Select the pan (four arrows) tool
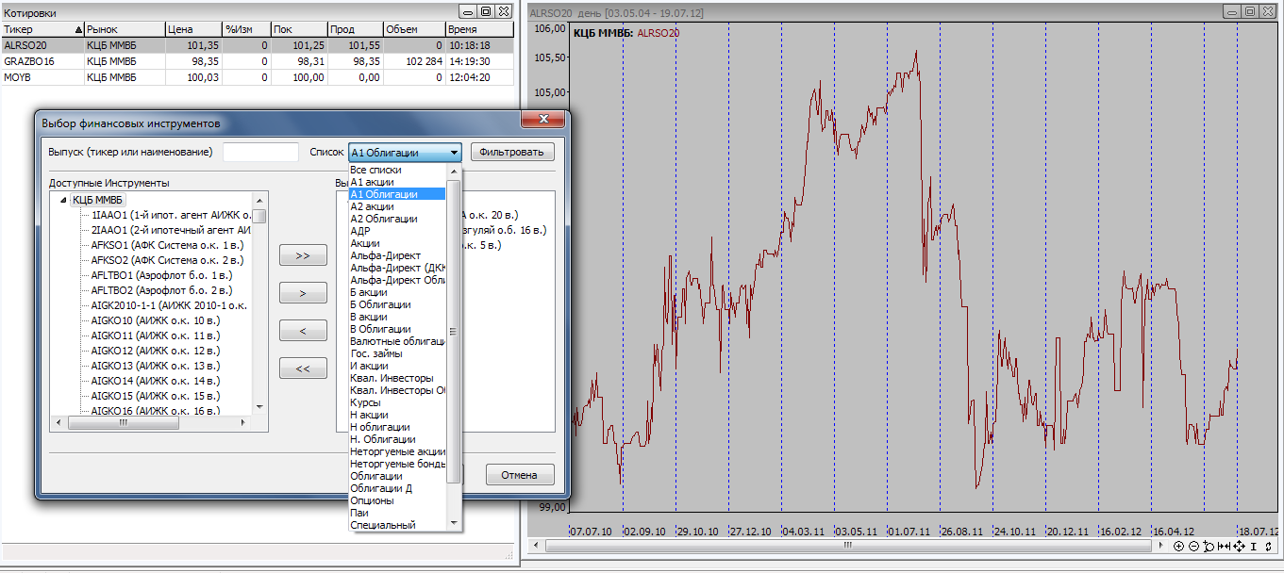 click(1239, 546)
